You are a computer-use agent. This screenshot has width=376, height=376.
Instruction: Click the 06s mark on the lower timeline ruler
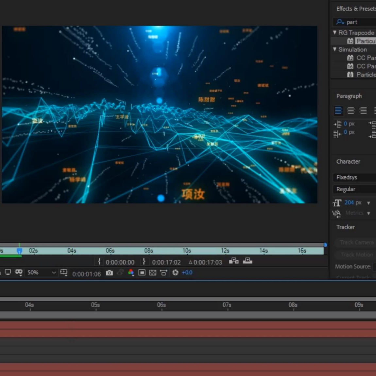tap(162, 305)
